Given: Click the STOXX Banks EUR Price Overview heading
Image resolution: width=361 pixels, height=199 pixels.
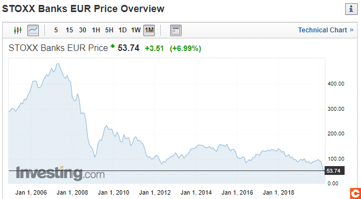Looking at the screenshot, I should (83, 9).
